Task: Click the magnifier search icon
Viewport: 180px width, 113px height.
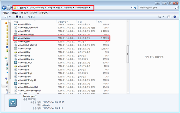Action: (x=176, y=8)
